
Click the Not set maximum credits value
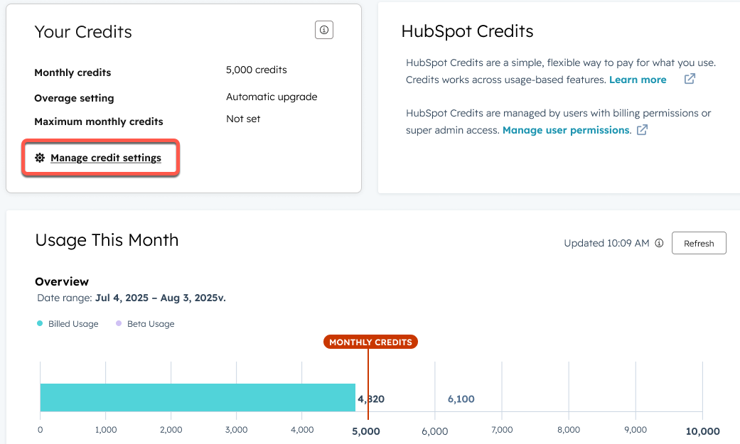coord(243,119)
